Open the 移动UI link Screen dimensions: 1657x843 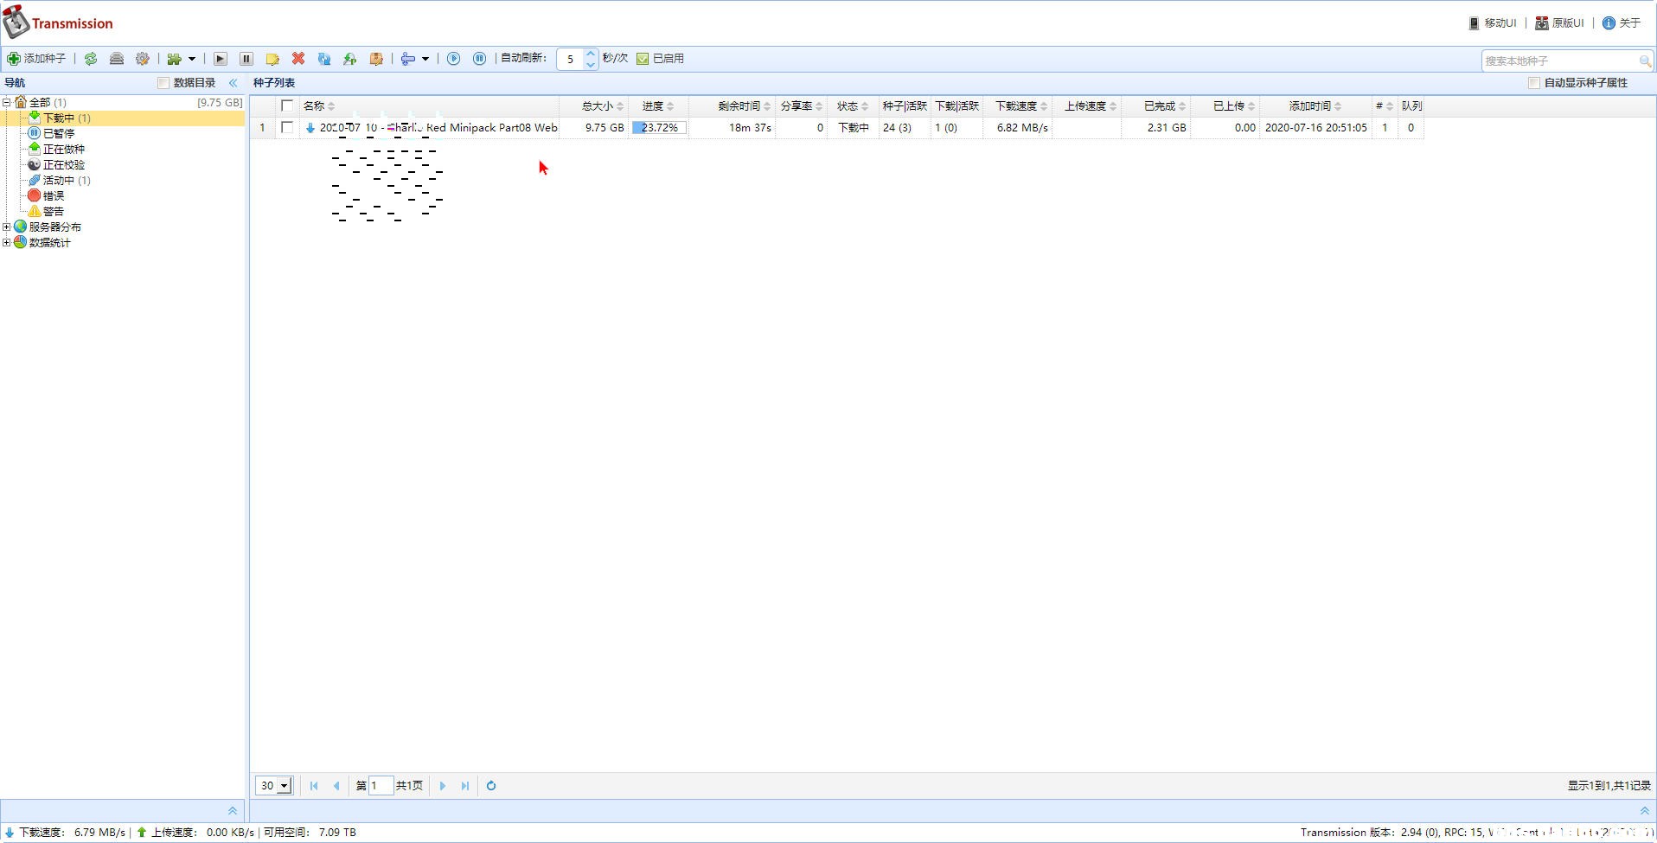point(1493,23)
